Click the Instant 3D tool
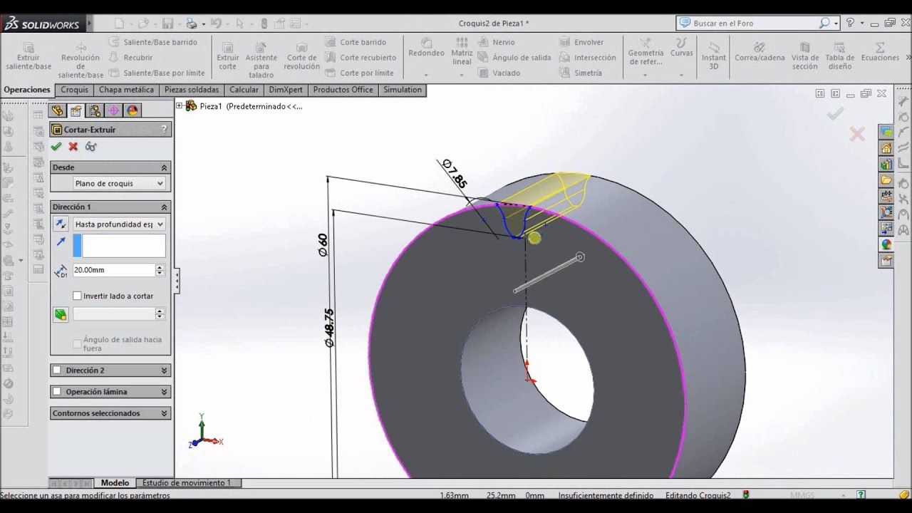 pos(713,56)
